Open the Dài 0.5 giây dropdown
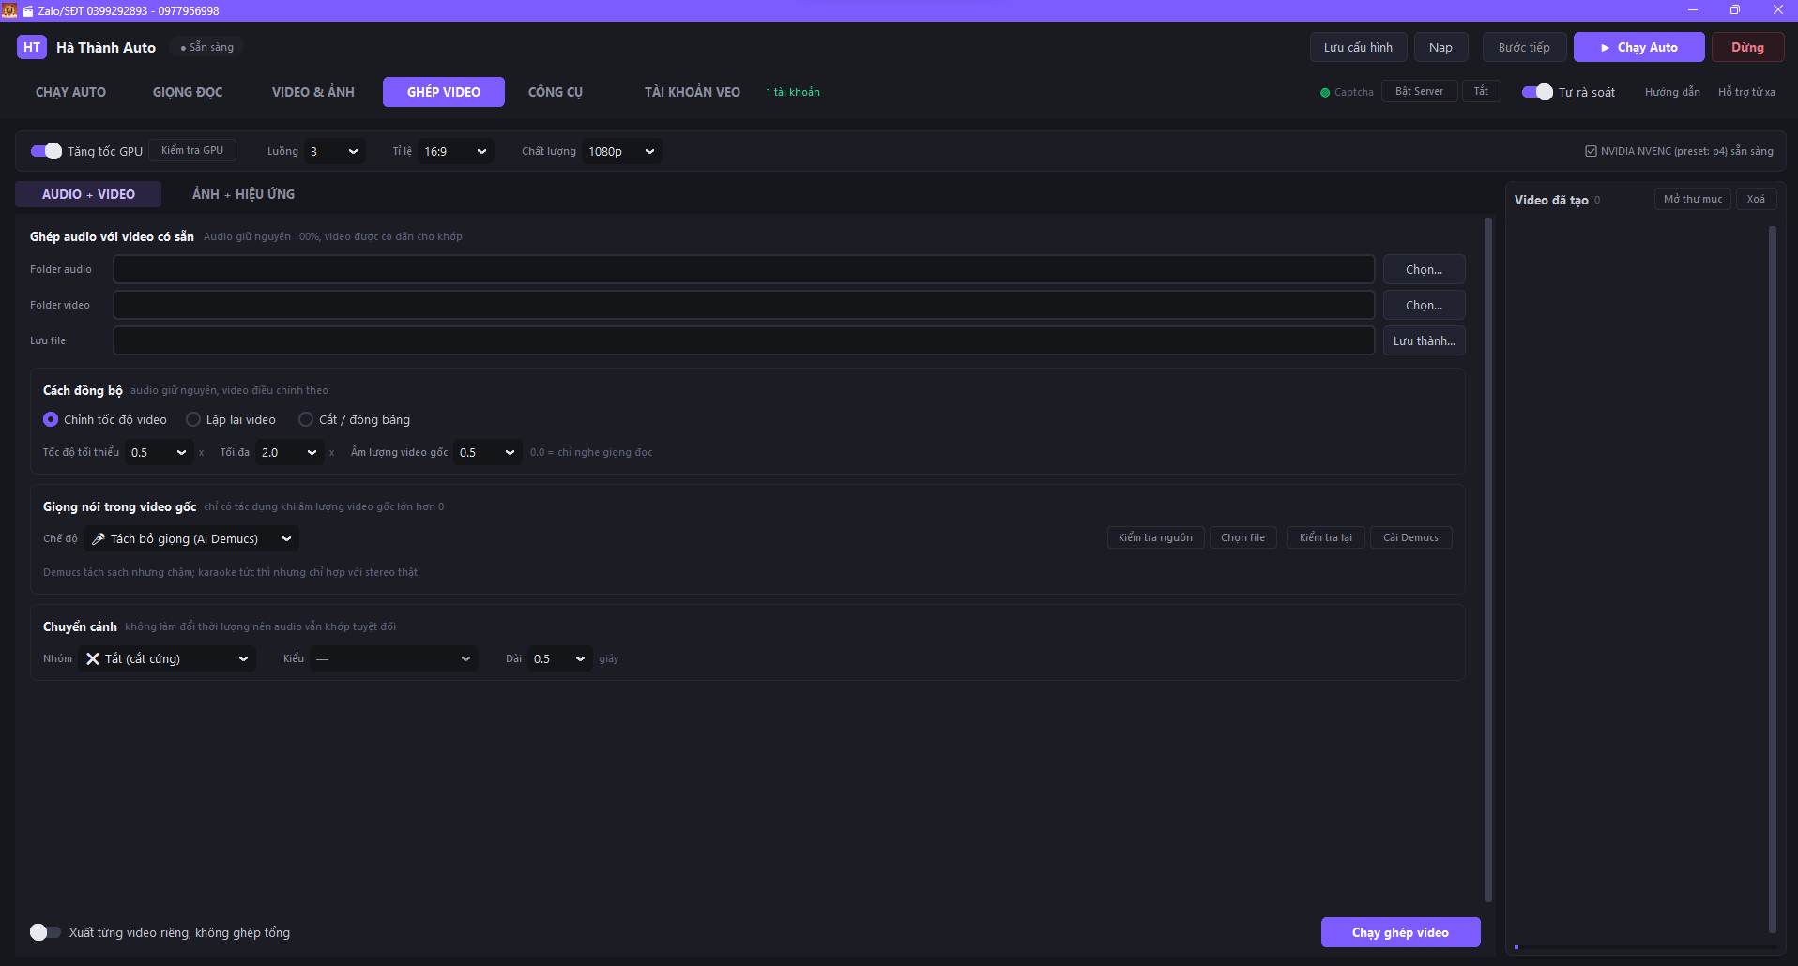Viewport: 1798px width, 966px height. (560, 658)
